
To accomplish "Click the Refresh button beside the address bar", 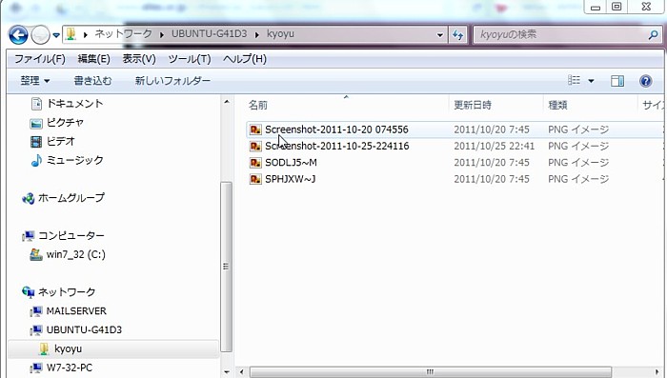I will [x=458, y=35].
